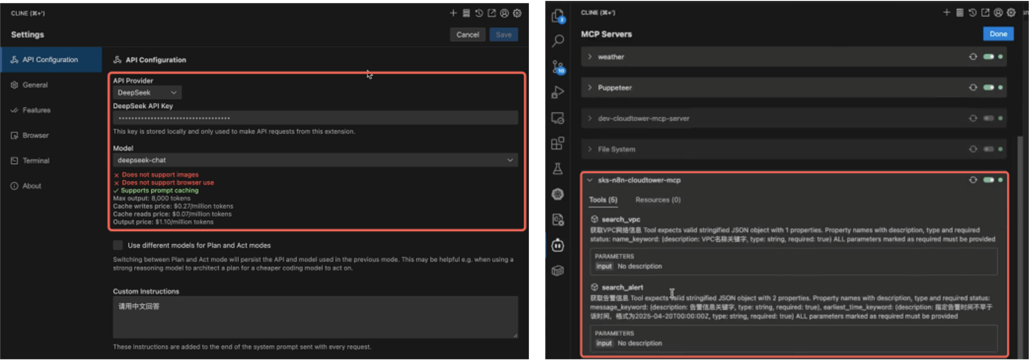Enable the File System server toggle
The width and height of the screenshot is (1030, 360).
tap(988, 149)
